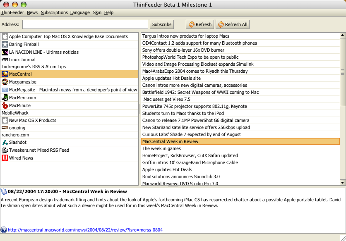This screenshot has width=346, height=241.
Task: Open the ThinFeeder menu
Action: (x=12, y=12)
